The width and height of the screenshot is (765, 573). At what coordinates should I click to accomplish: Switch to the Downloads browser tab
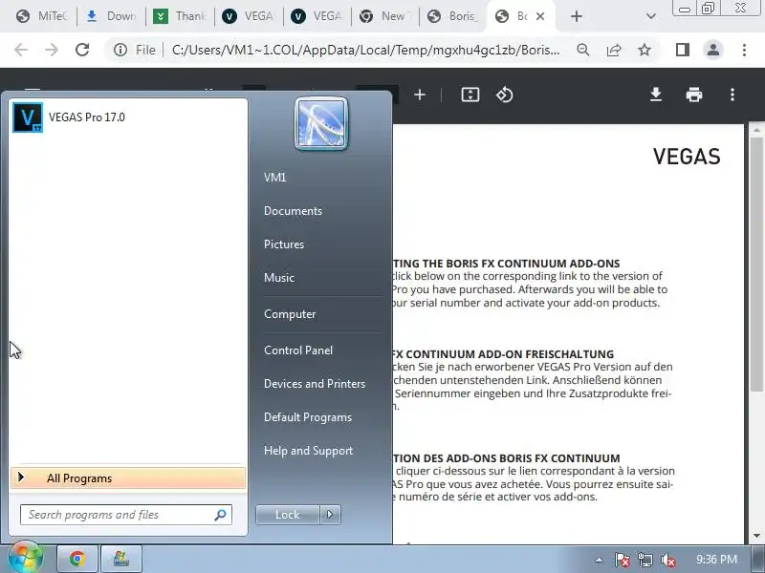pyautogui.click(x=111, y=16)
